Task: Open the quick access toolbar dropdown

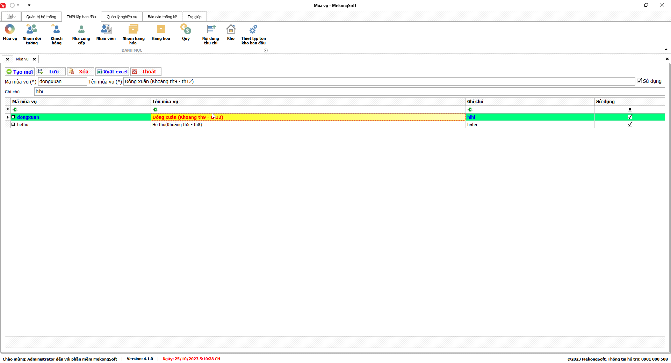Action: tap(29, 5)
